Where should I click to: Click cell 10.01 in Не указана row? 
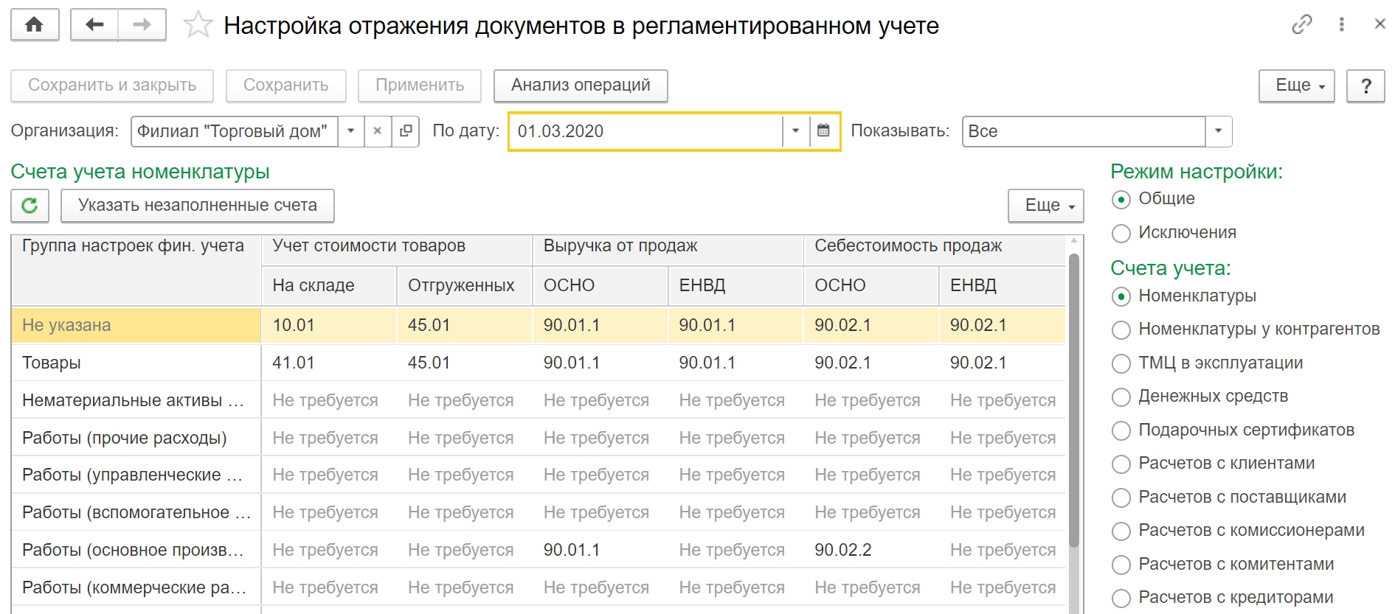coord(329,325)
